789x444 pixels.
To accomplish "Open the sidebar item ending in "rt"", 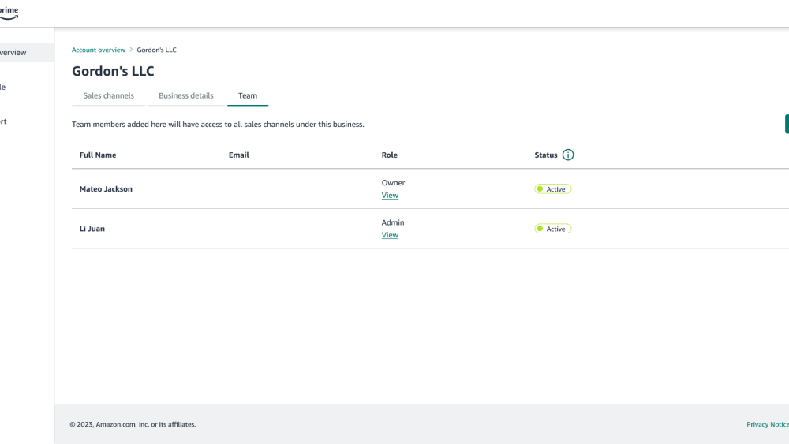I will 4,122.
